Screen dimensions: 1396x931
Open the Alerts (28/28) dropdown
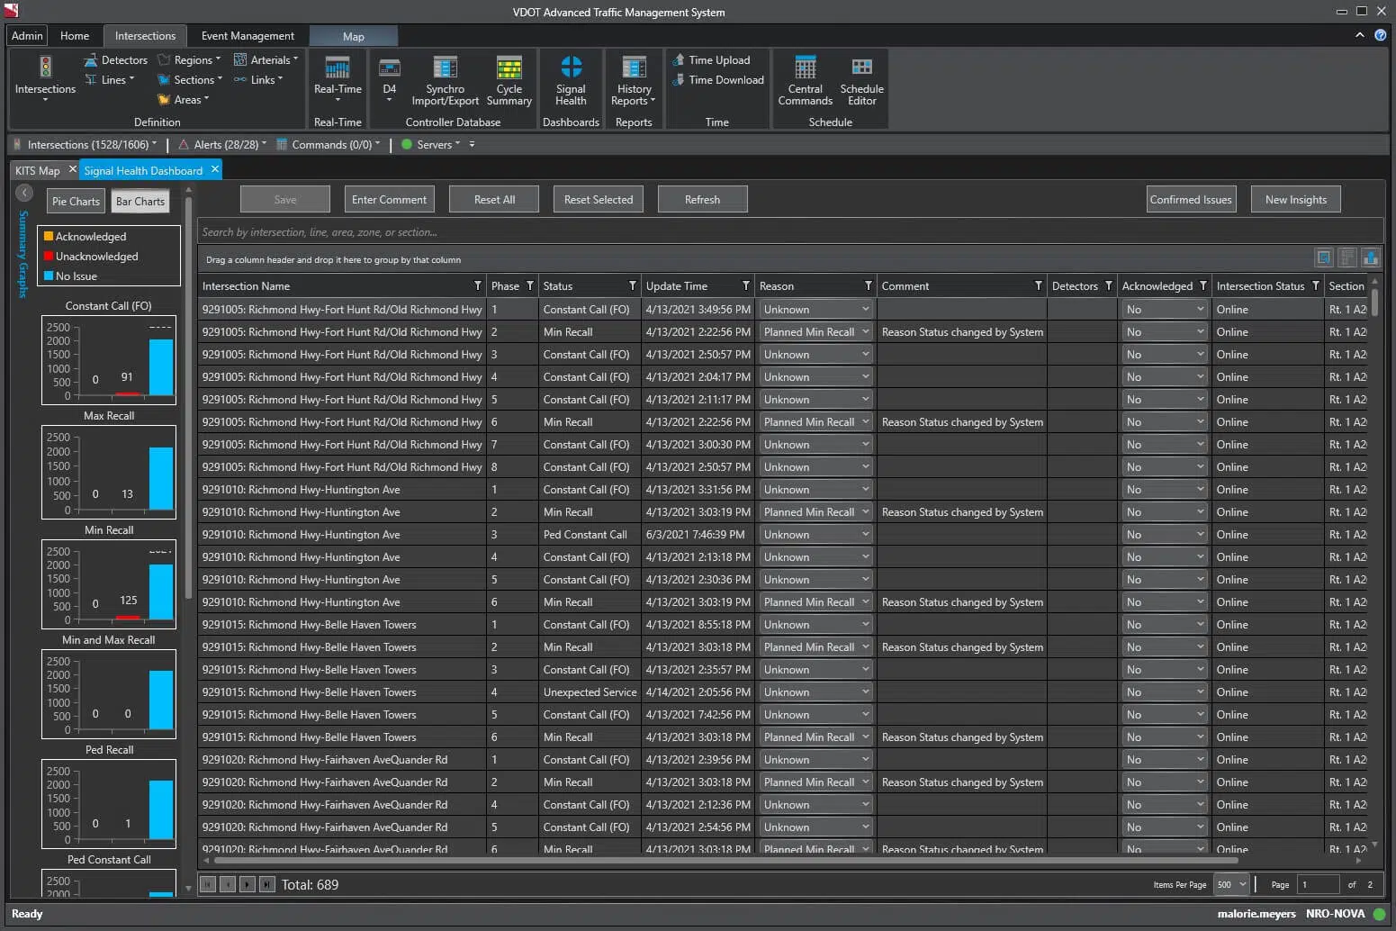[x=223, y=145]
